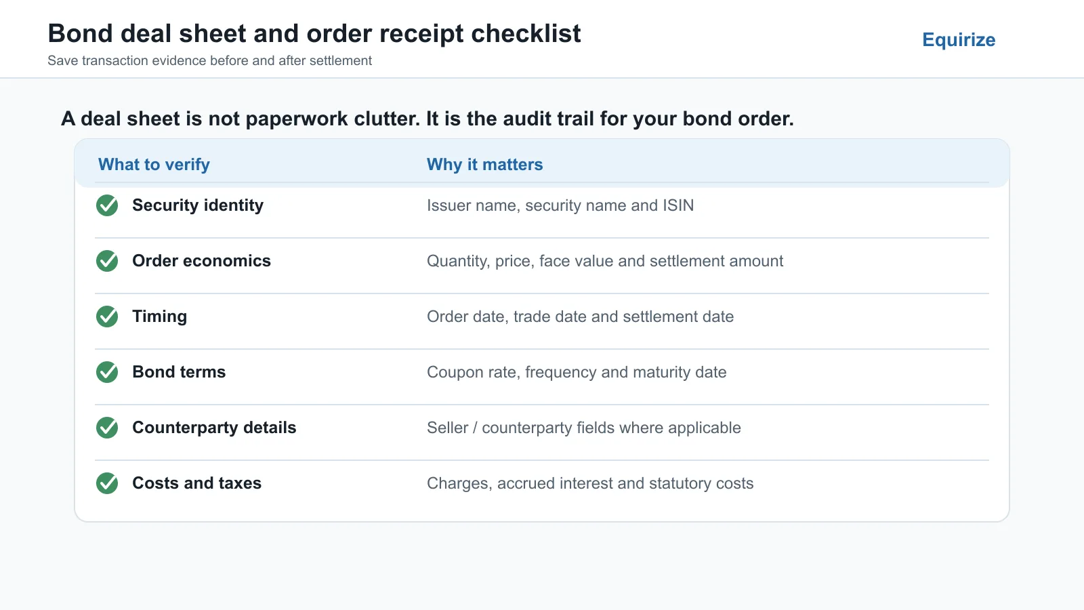Select the Why it matters column header
This screenshot has height=610, width=1084.
(x=484, y=165)
